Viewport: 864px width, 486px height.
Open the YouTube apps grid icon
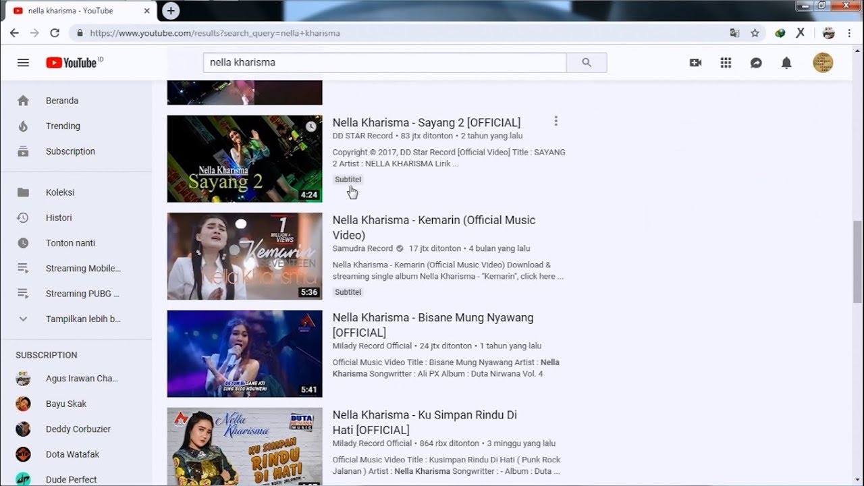pos(726,63)
